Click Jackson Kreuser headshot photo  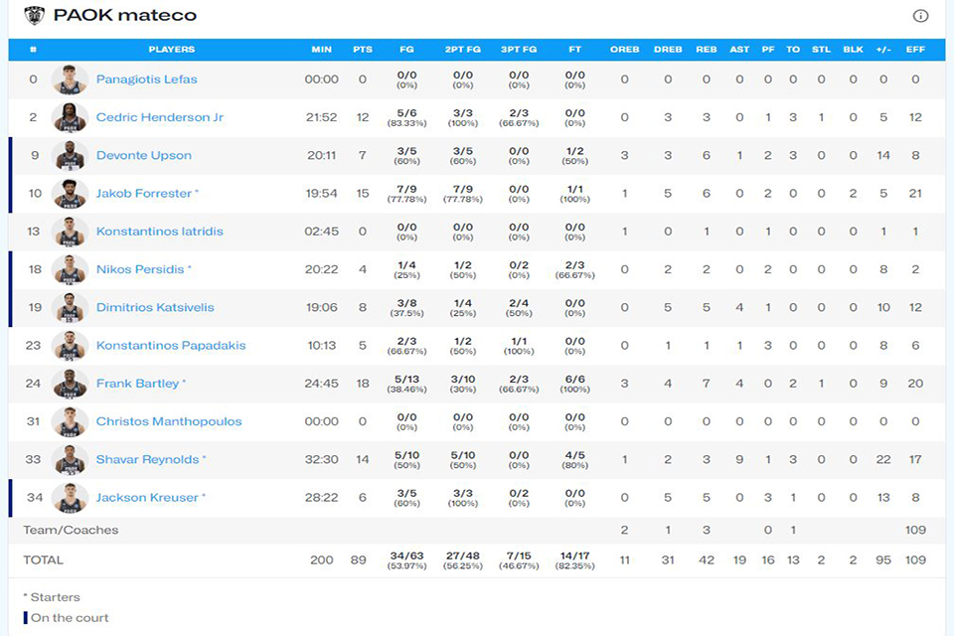coord(70,498)
